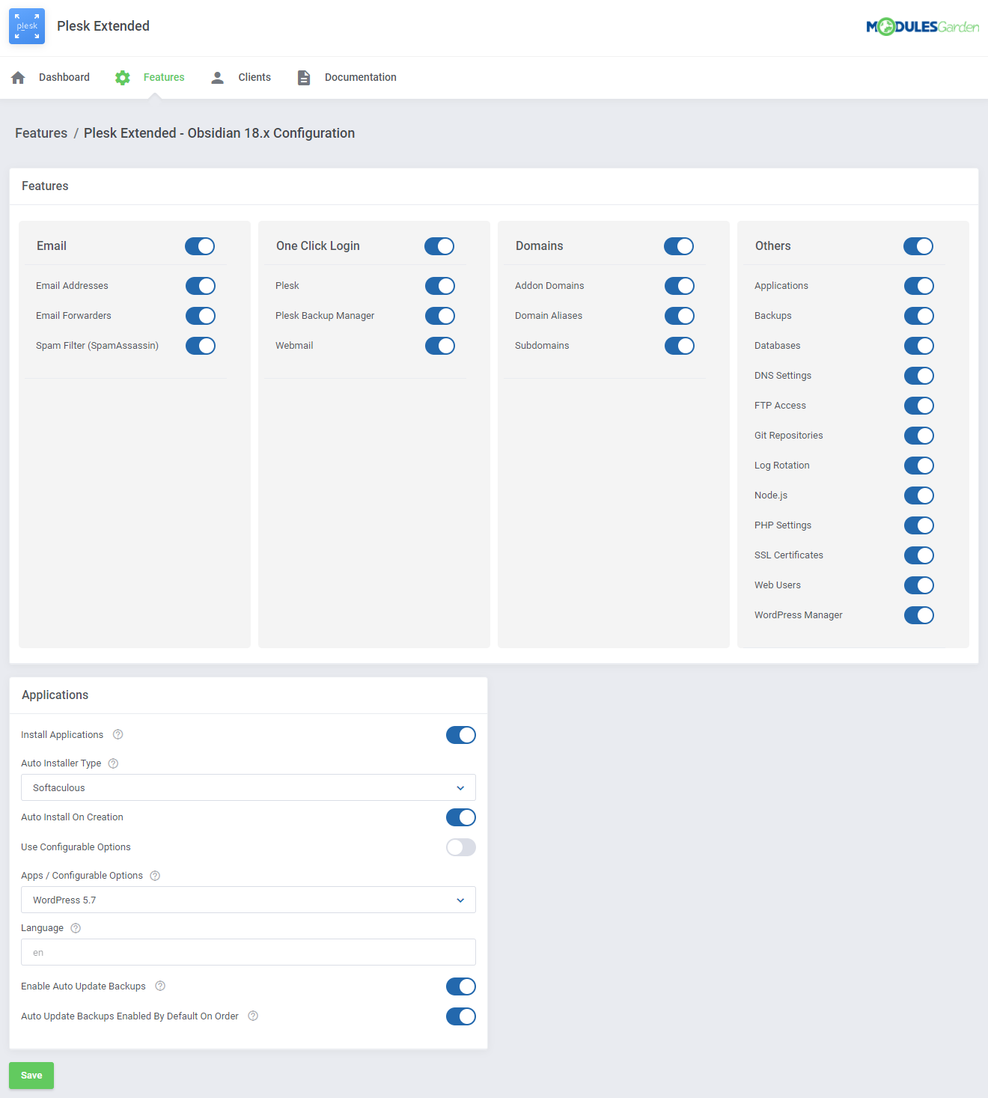Disable Subdomains feature
Image resolution: width=988 pixels, height=1098 pixels.
pos(680,346)
